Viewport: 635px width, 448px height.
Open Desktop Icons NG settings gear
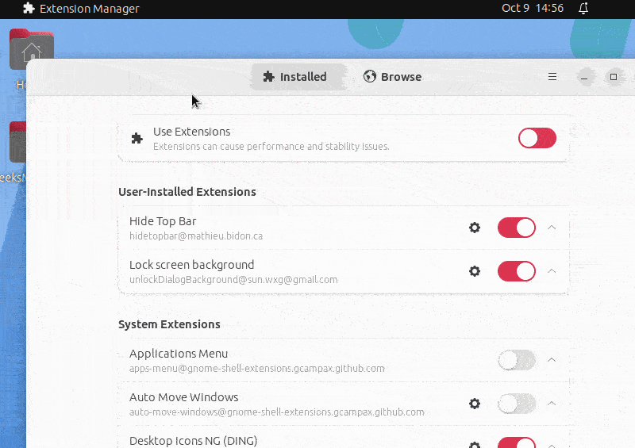point(475,445)
